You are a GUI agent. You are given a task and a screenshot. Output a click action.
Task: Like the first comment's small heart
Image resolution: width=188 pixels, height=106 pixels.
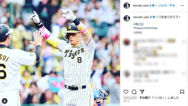(x=184, y=42)
